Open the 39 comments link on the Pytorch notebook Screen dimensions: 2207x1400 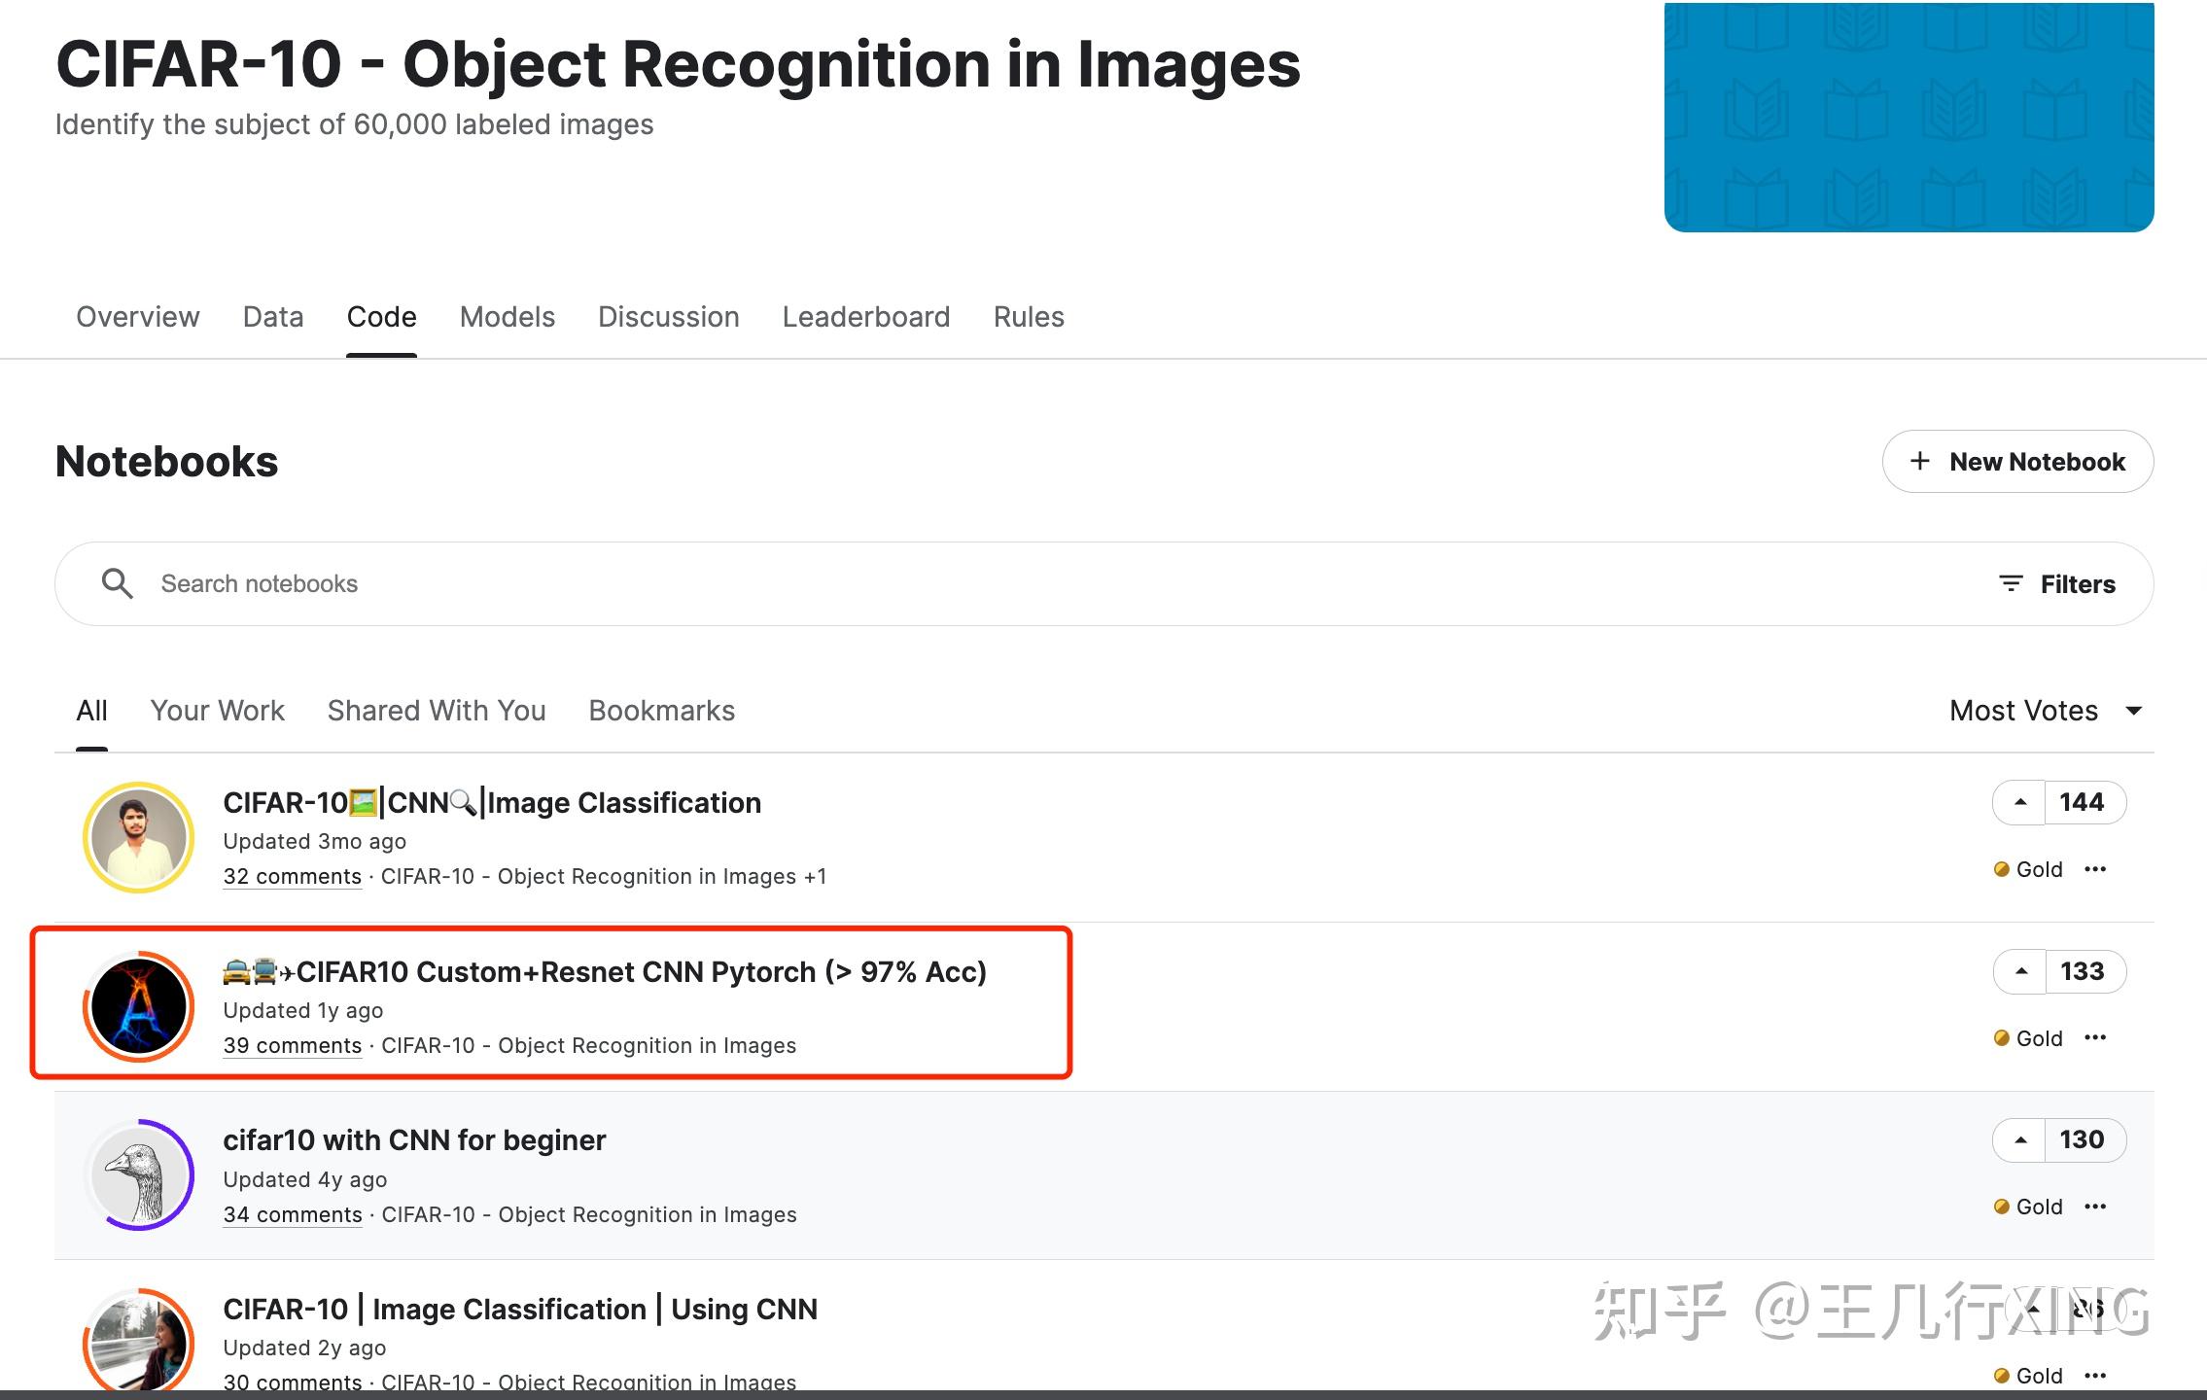[292, 1045]
